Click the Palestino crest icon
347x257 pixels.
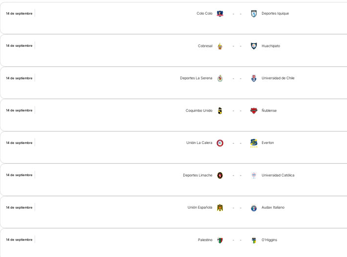(x=220, y=240)
